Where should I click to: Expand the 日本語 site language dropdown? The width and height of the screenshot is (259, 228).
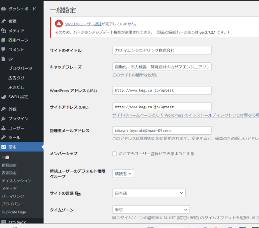[149, 193]
